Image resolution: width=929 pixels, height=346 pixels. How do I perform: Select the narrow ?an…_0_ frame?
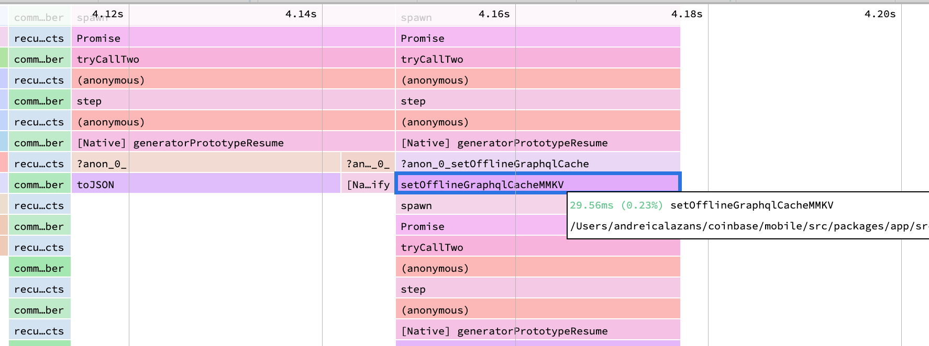click(x=368, y=163)
